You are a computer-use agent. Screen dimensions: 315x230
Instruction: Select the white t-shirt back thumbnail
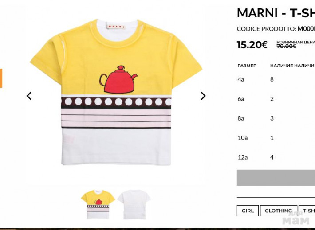134,204
